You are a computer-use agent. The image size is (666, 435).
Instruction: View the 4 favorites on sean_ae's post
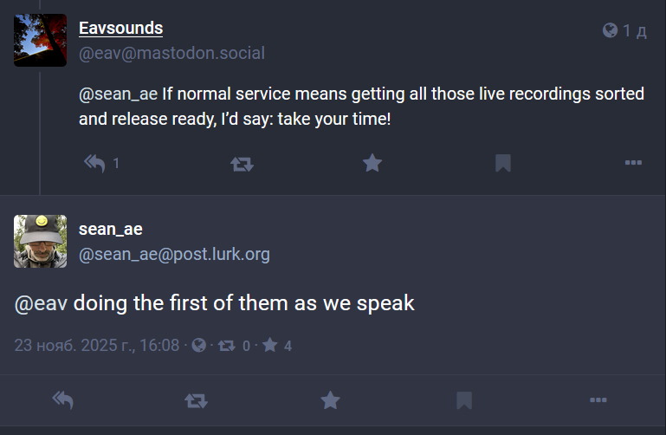[x=277, y=346]
